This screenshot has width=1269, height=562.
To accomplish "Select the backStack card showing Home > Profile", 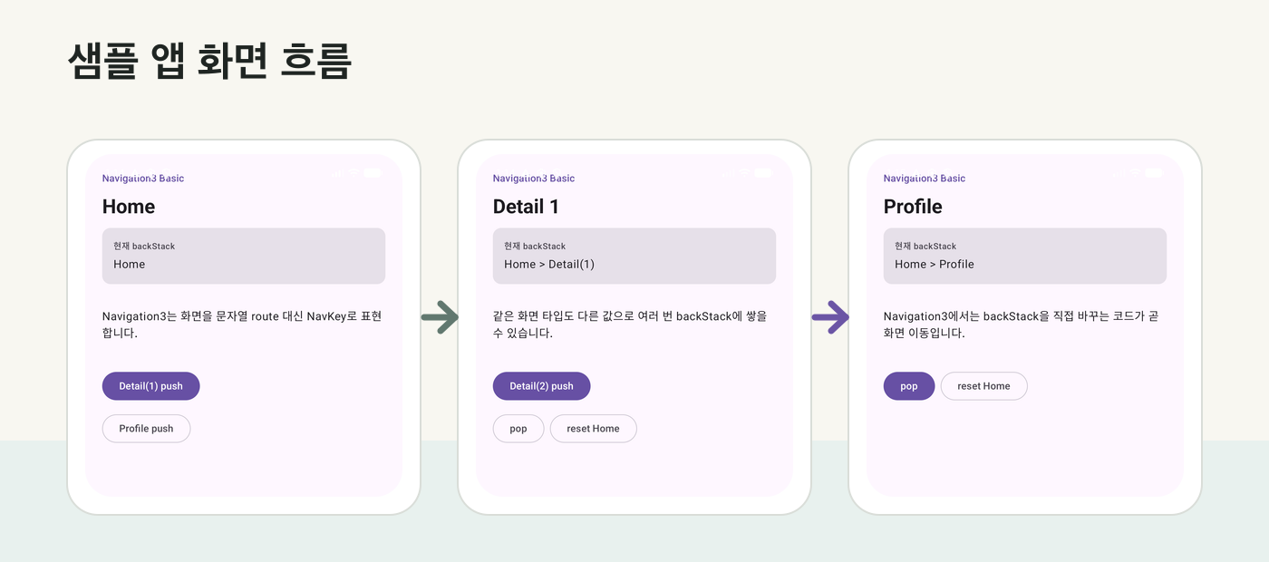I will 1025,256.
